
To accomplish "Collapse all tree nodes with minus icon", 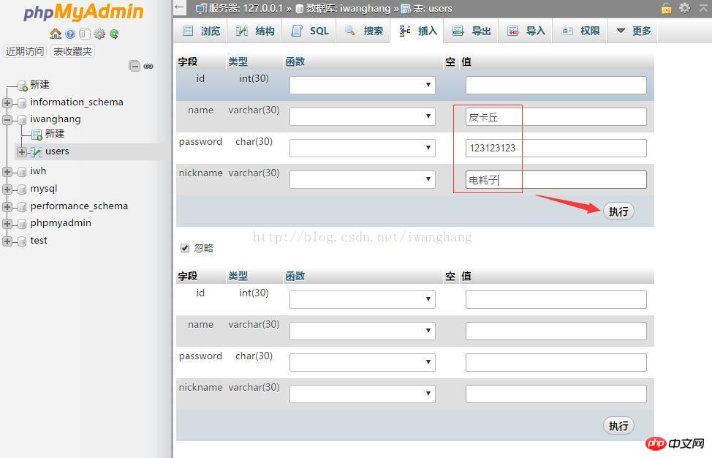I will click(x=135, y=66).
